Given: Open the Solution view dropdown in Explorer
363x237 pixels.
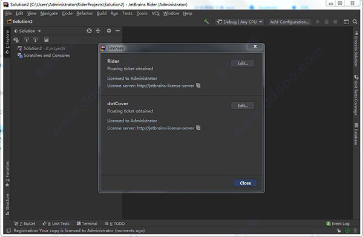Looking at the screenshot, I should pyautogui.click(x=28, y=31).
